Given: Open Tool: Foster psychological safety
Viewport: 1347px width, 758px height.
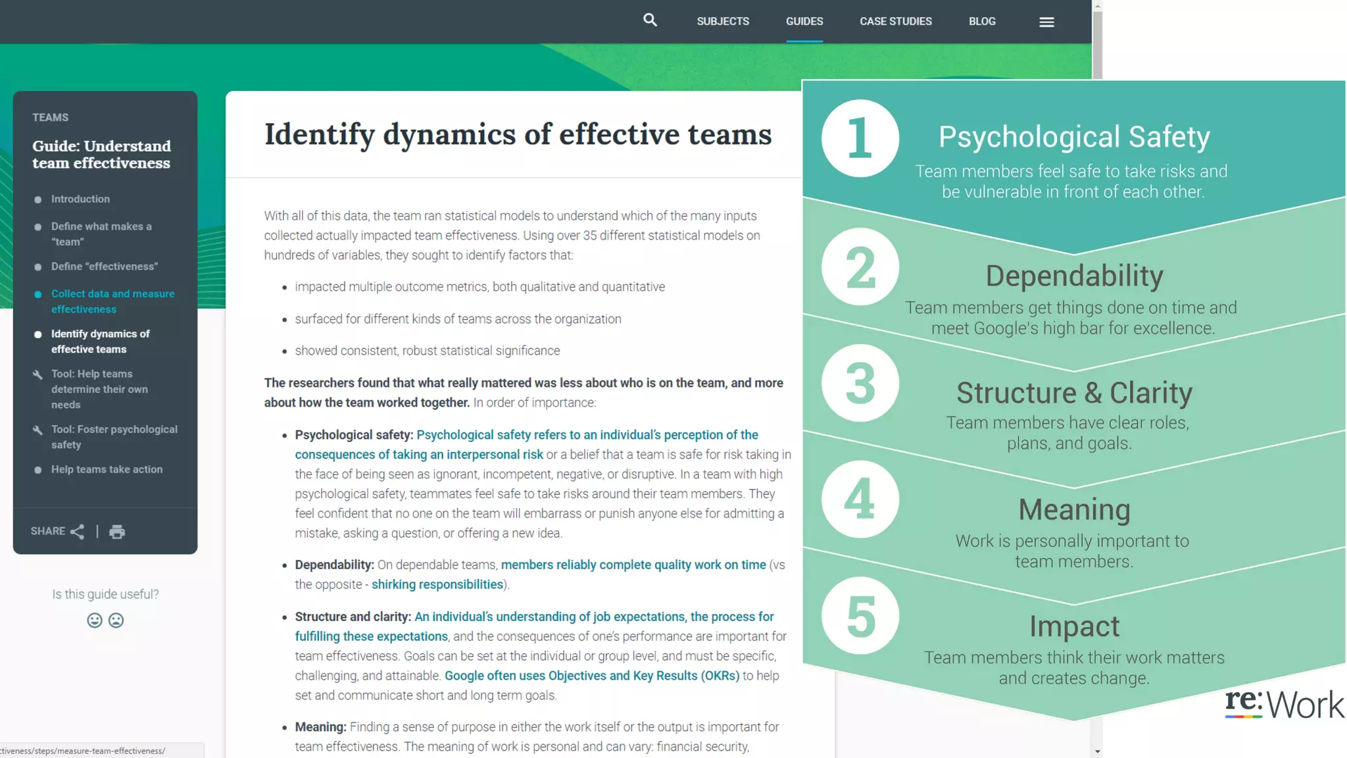Looking at the screenshot, I should click(x=114, y=437).
